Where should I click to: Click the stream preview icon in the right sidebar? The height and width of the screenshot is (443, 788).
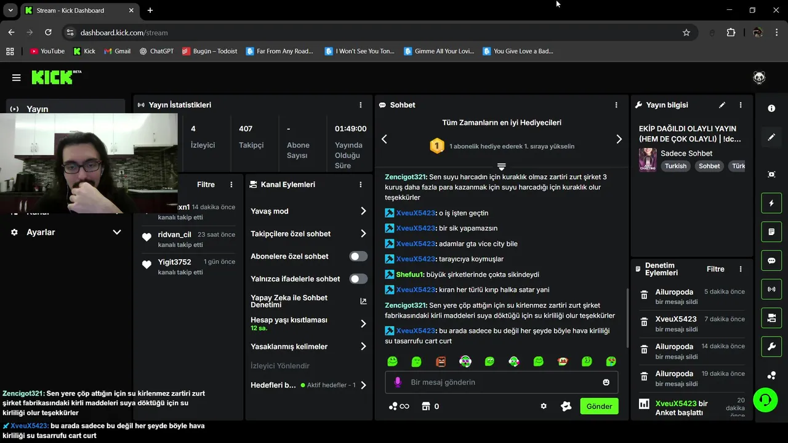coord(771,174)
